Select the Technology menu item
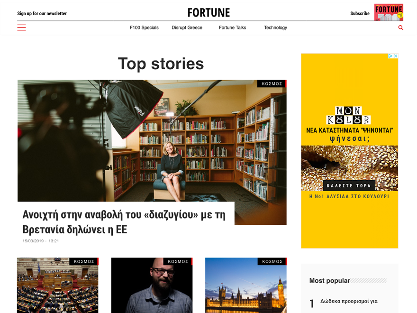 pos(275,28)
